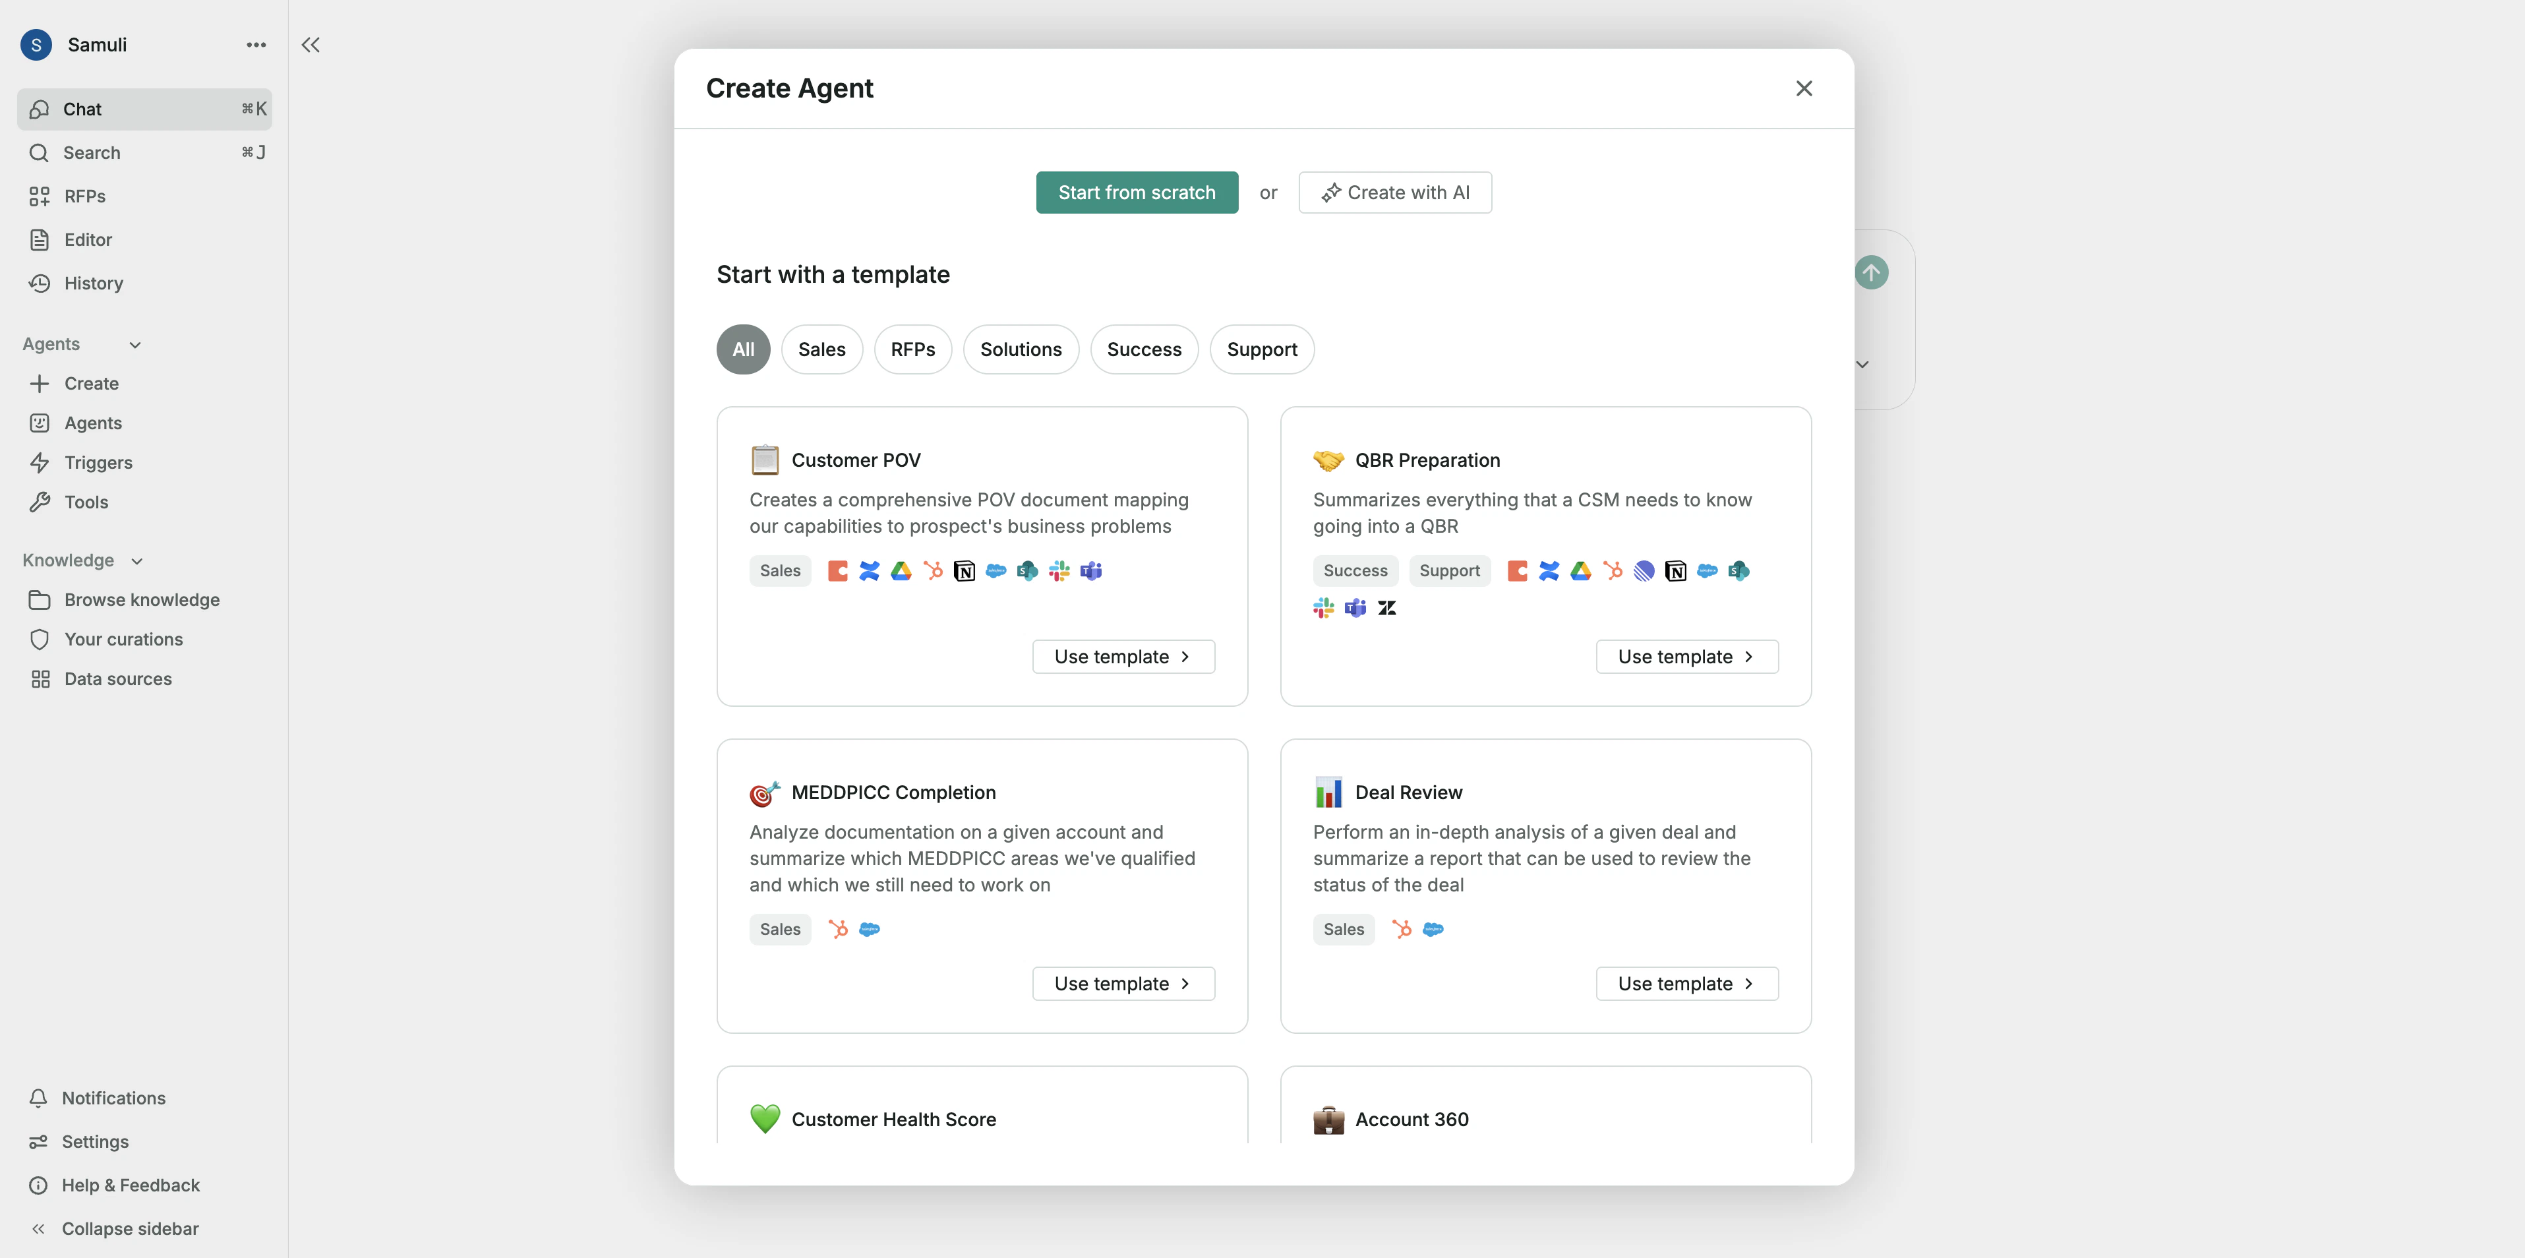Open the RFPs grid icon
Screen dimensions: 2525x1258
tap(39, 196)
